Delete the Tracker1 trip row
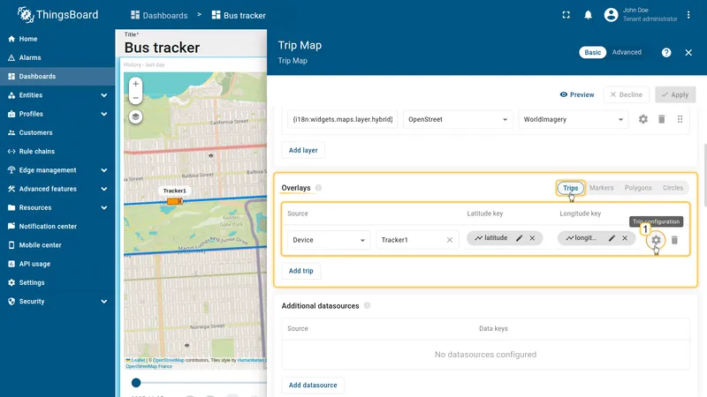Image resolution: width=707 pixels, height=397 pixels. click(674, 240)
